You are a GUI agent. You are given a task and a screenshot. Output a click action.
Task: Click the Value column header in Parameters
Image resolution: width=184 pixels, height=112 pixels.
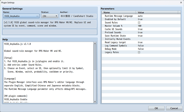(x=157, y=13)
